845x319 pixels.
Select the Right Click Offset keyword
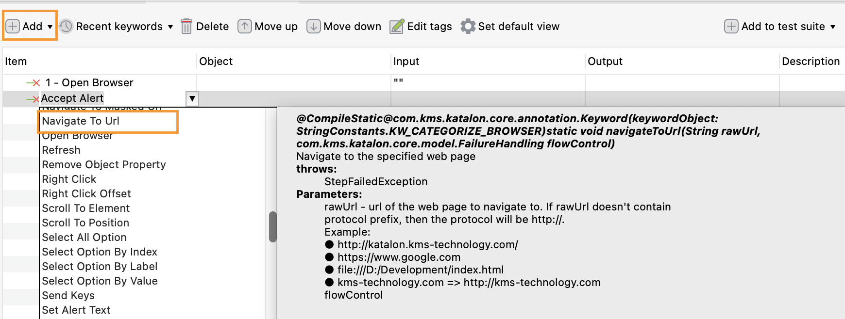pyautogui.click(x=86, y=194)
